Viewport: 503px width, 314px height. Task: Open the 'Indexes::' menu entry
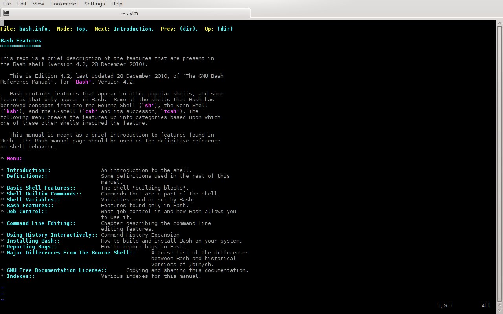pos(21,276)
